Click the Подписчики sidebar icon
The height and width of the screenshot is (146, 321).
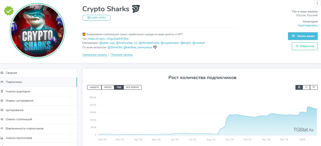pyautogui.click(x=2, y=82)
